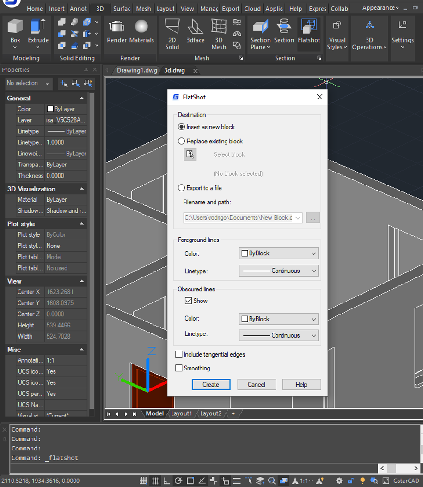423x487 pixels.
Task: Select 'Insert as new block' option
Action: tap(206, 127)
